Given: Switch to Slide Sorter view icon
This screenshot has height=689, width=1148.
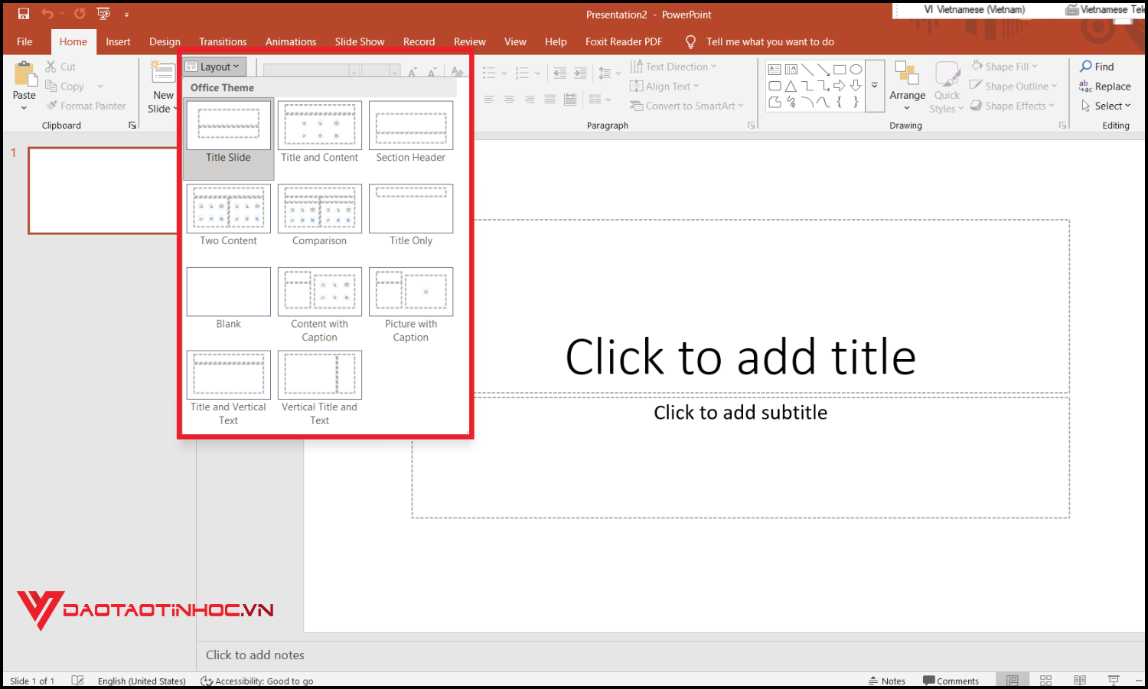Looking at the screenshot, I should pos(1045,680).
